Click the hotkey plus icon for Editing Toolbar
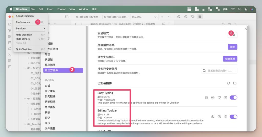Viewport: 262px width, 137px height. [x=219, y=117]
